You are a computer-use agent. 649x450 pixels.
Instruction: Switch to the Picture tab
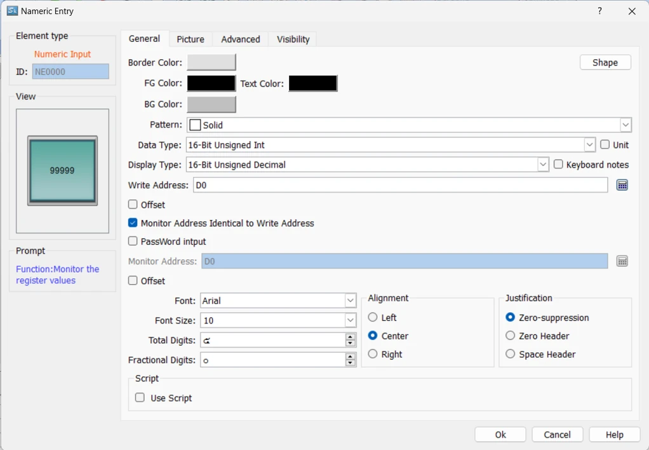tap(191, 39)
